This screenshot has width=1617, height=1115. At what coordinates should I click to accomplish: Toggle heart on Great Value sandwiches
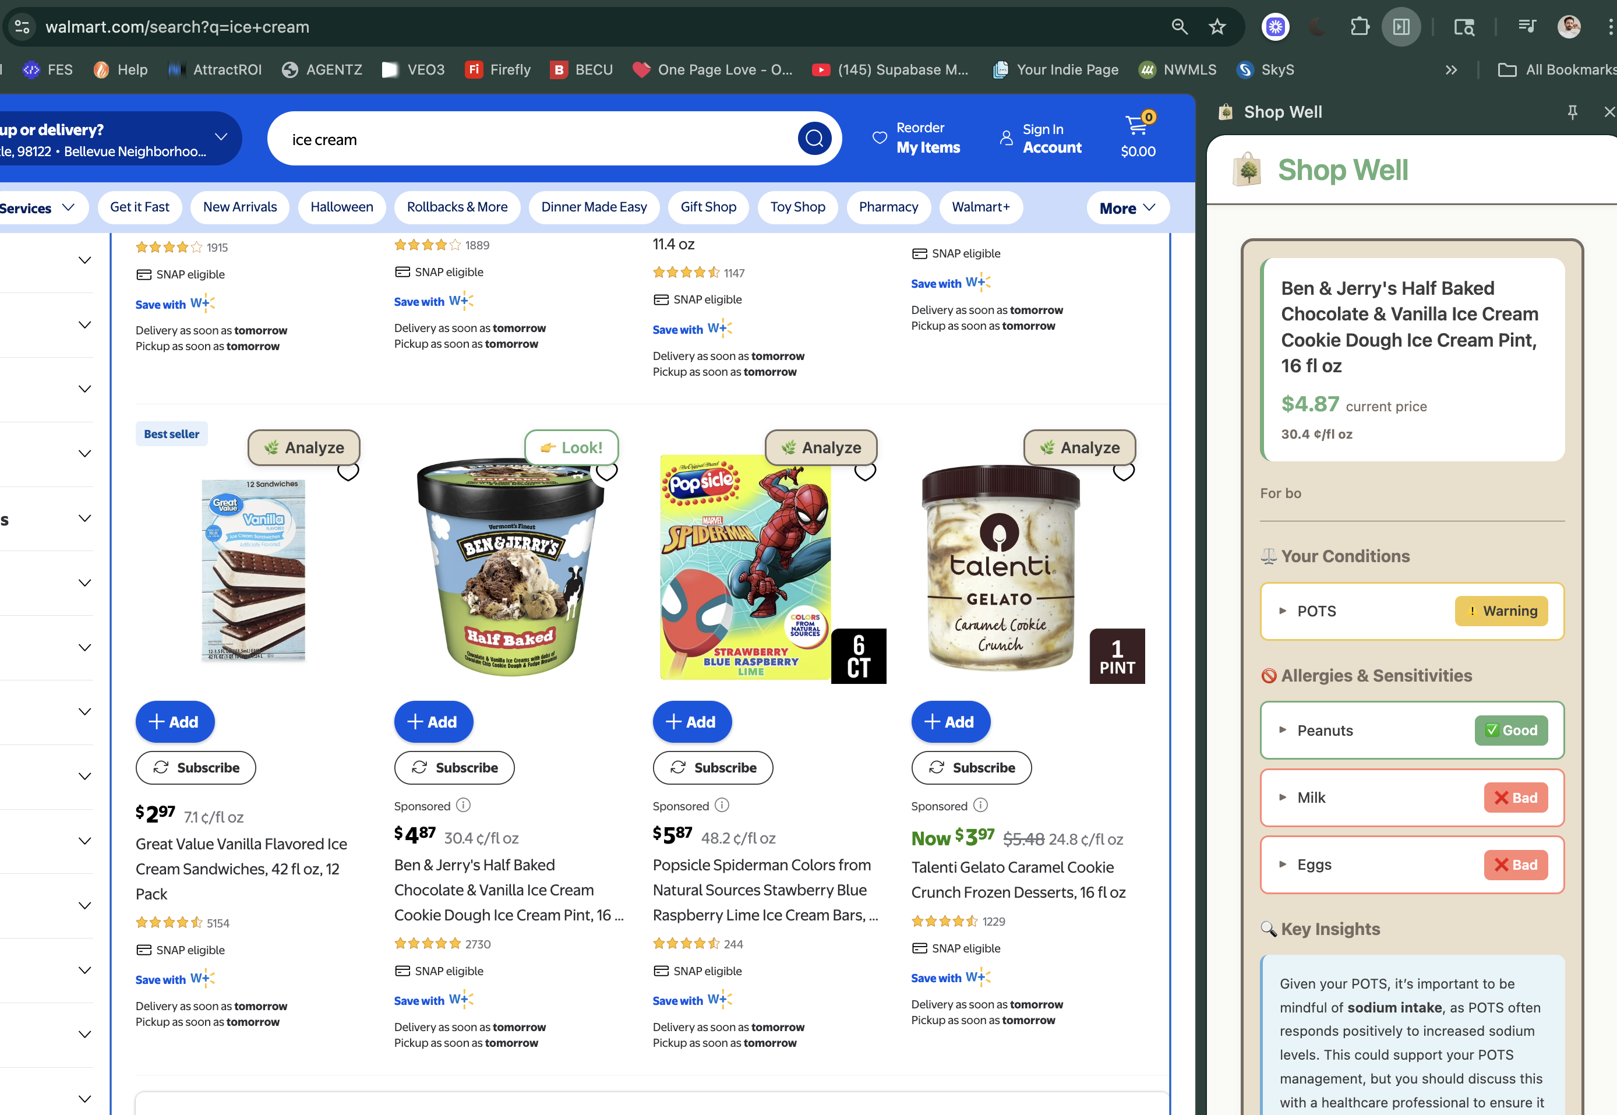point(348,472)
